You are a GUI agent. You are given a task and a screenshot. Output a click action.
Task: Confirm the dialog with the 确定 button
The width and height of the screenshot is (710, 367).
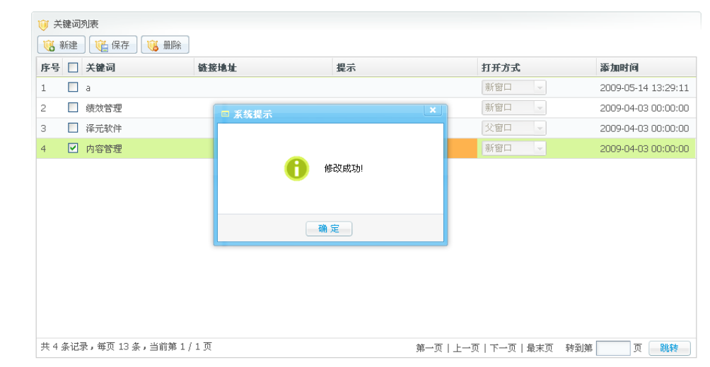tap(329, 229)
